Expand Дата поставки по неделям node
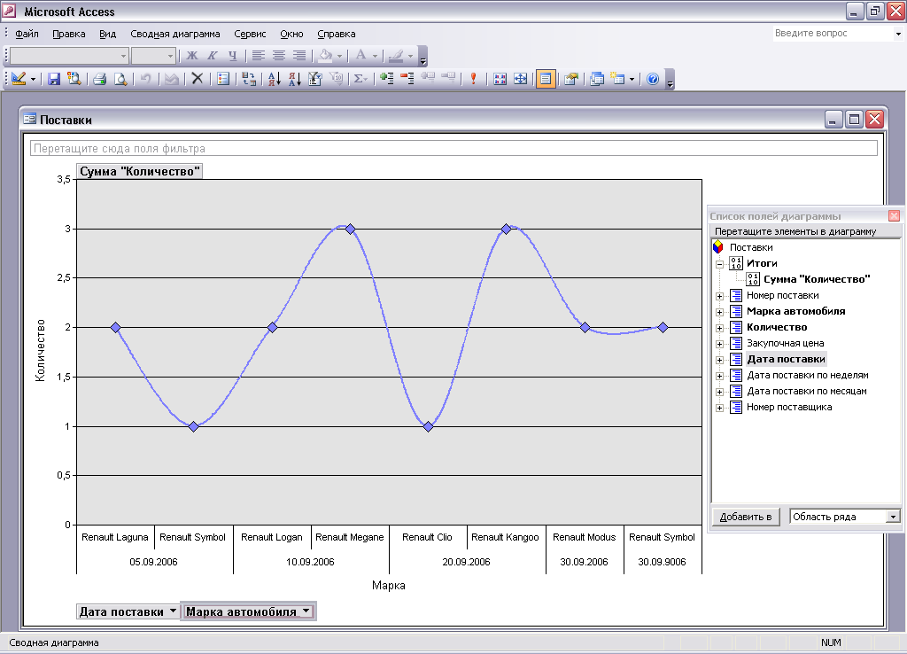907x654 pixels. click(x=719, y=376)
